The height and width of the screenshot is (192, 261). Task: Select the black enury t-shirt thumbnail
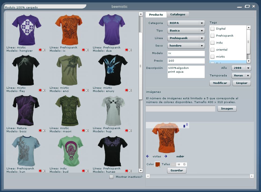[113, 70]
